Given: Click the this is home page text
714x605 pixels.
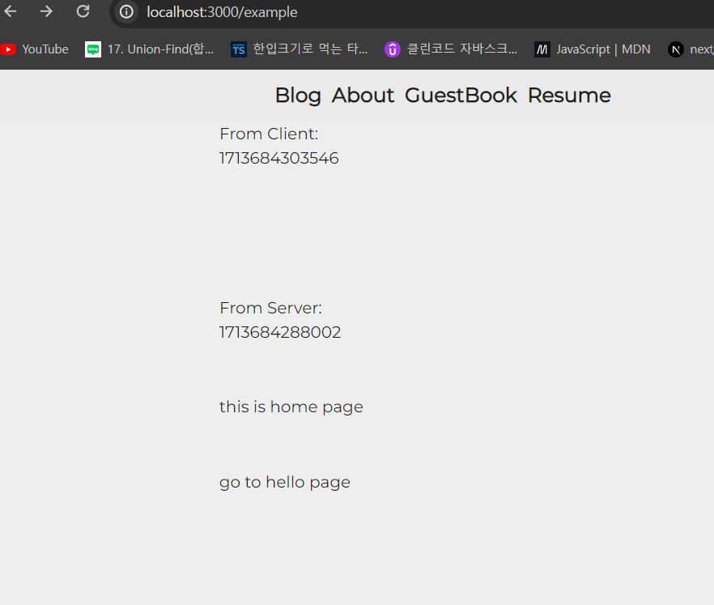Looking at the screenshot, I should pyautogui.click(x=291, y=407).
